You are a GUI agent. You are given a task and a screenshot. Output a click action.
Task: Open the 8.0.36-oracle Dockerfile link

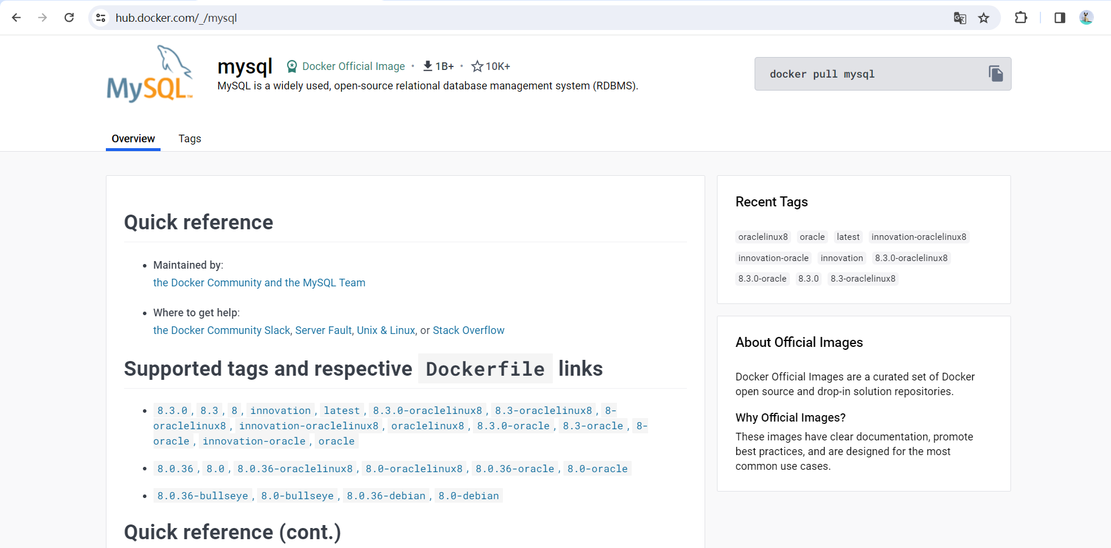515,469
